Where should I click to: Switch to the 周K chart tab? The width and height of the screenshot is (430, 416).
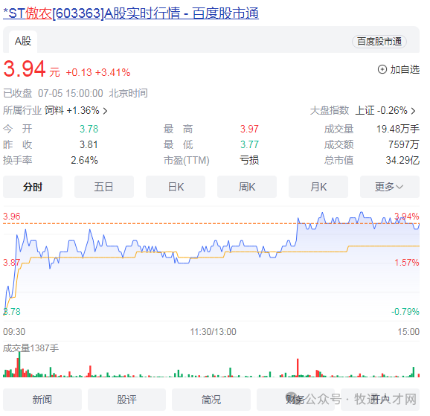247,187
